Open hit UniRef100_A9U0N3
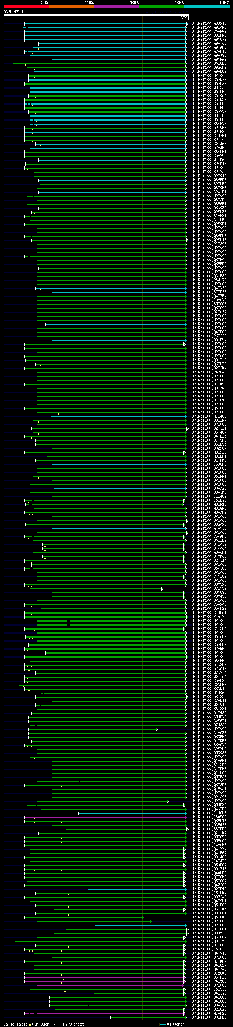The width and height of the screenshot is (233, 1027). point(209,28)
